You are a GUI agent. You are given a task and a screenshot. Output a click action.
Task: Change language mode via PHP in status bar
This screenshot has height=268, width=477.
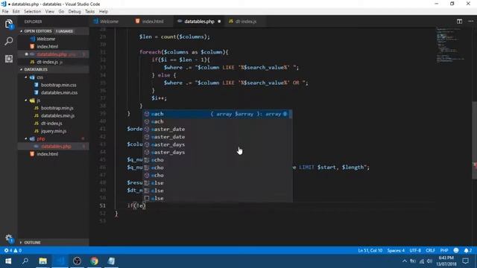point(444,250)
